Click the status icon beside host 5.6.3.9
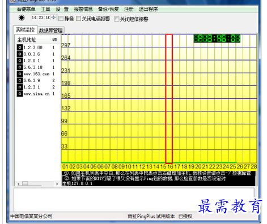 coord(20,80)
